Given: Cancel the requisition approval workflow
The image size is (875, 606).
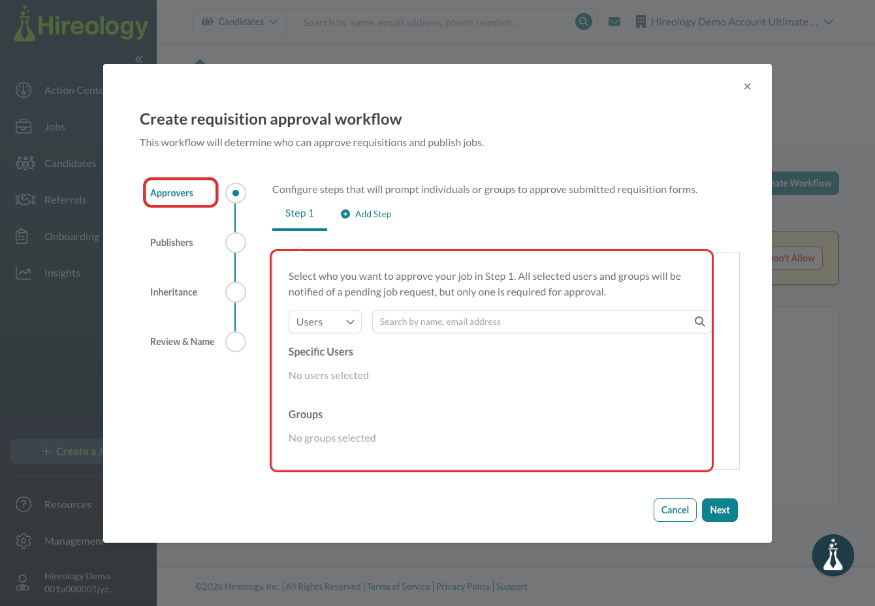Looking at the screenshot, I should [x=675, y=510].
